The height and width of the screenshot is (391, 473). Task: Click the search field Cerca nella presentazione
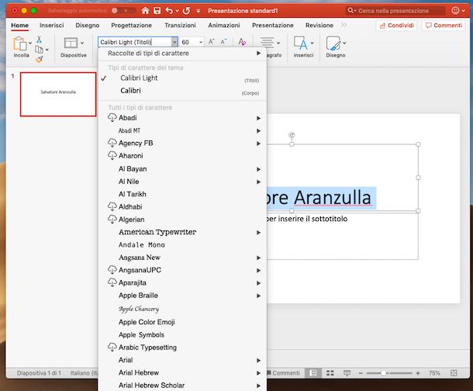(395, 11)
